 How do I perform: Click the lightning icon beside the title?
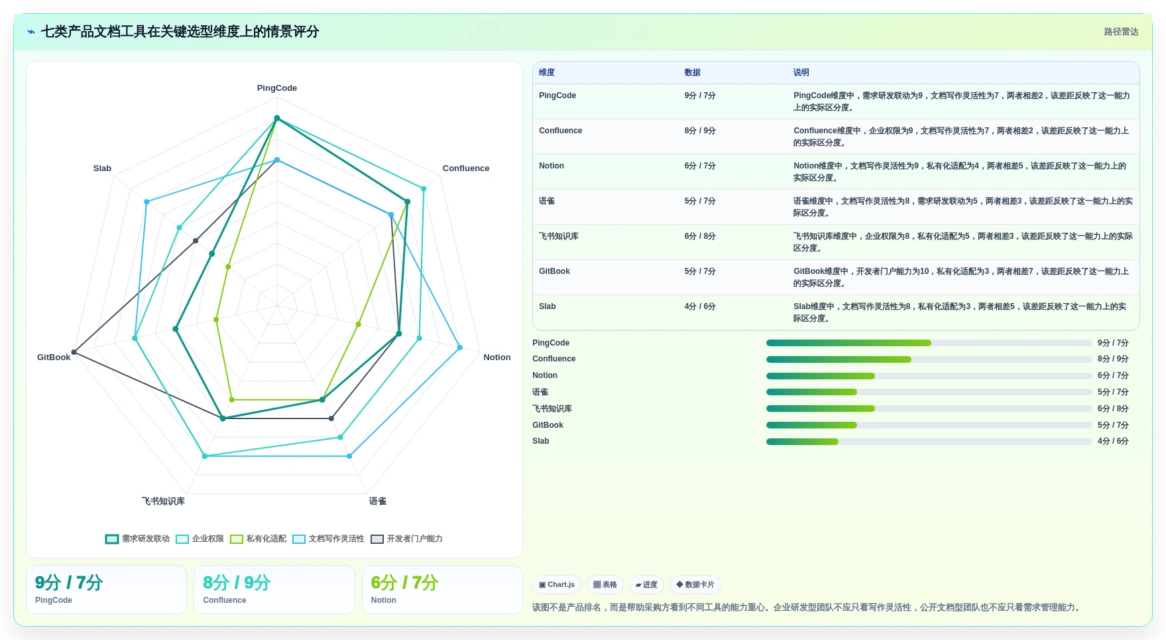[x=31, y=32]
